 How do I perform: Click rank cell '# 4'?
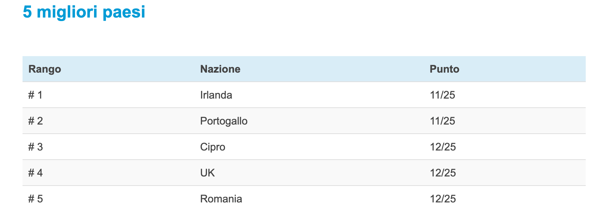[36, 173]
